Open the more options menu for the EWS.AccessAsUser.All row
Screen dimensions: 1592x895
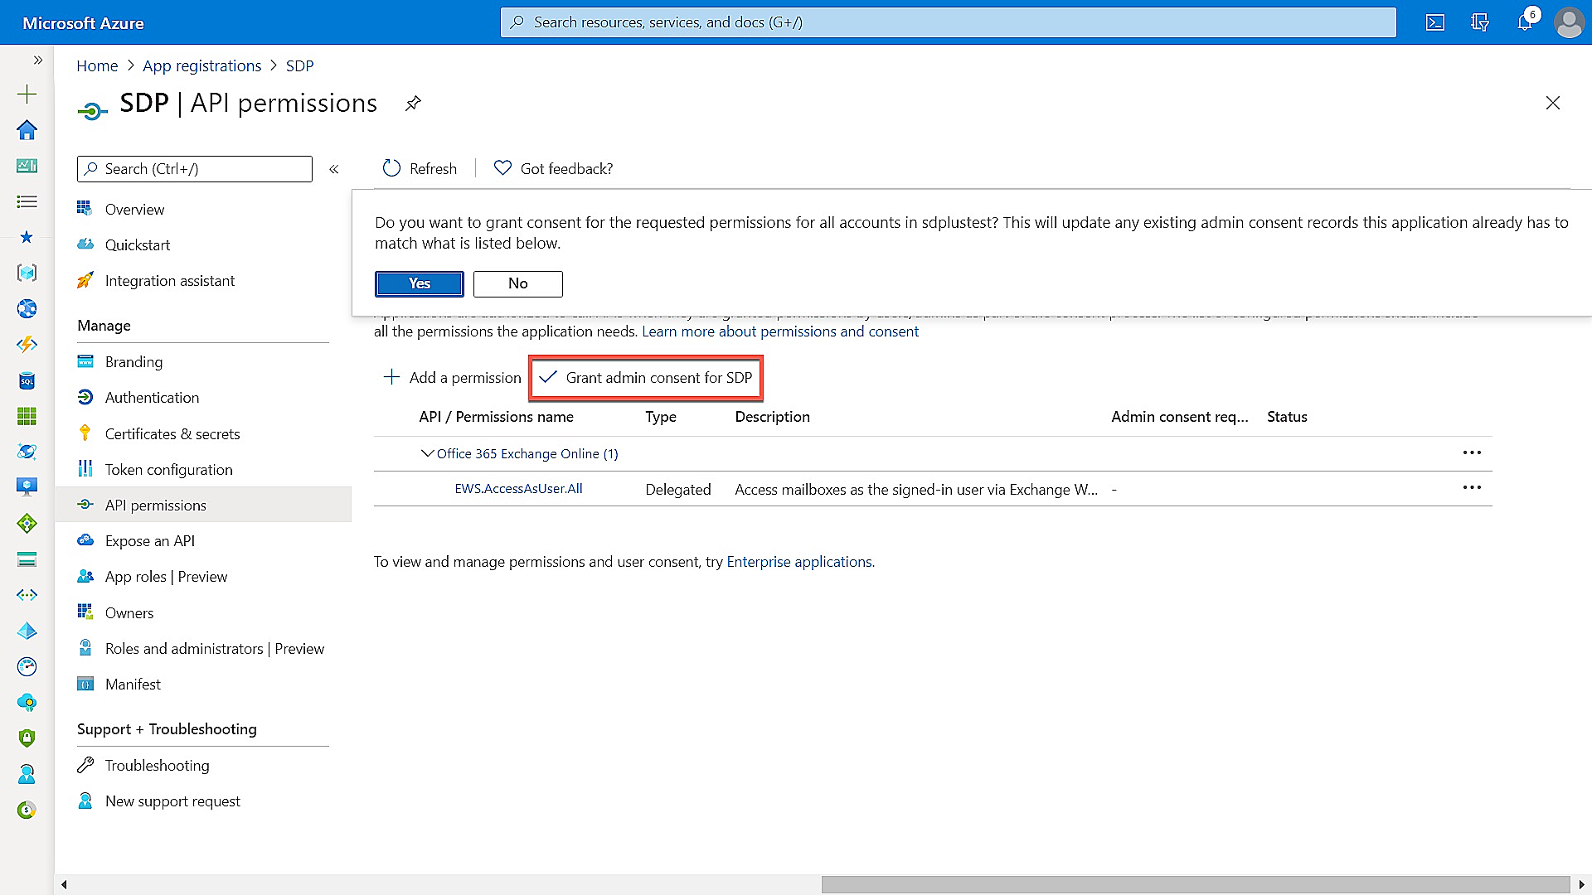point(1472,488)
